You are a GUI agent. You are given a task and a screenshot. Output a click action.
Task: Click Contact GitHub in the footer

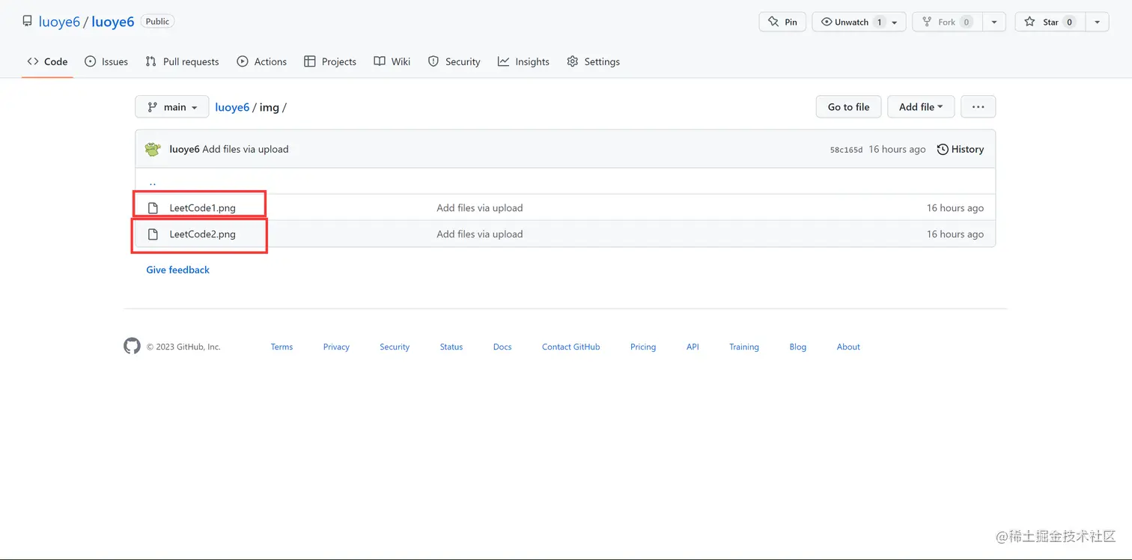pyautogui.click(x=571, y=347)
